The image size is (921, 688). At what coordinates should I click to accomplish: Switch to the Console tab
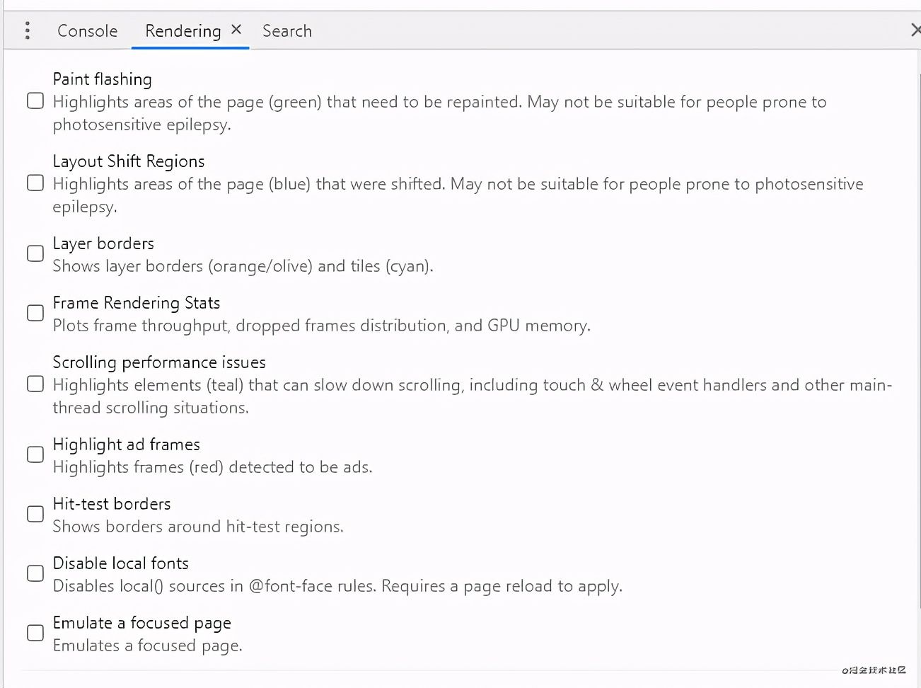pyautogui.click(x=86, y=30)
